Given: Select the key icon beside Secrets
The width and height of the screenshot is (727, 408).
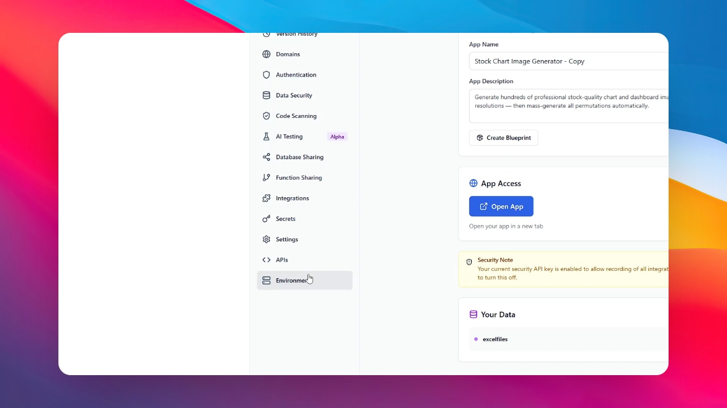Looking at the screenshot, I should 267,219.
